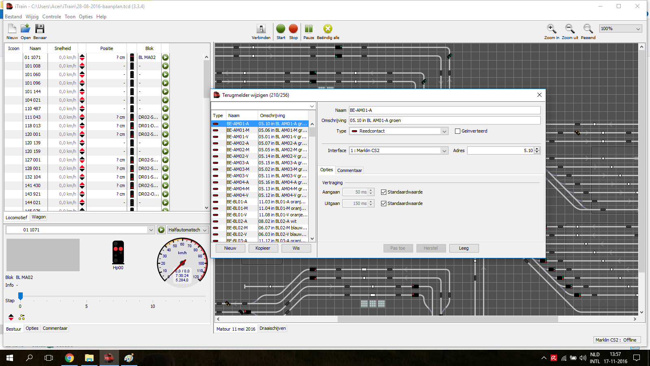Open the Wijzig menu
The height and width of the screenshot is (366, 650).
[32, 17]
